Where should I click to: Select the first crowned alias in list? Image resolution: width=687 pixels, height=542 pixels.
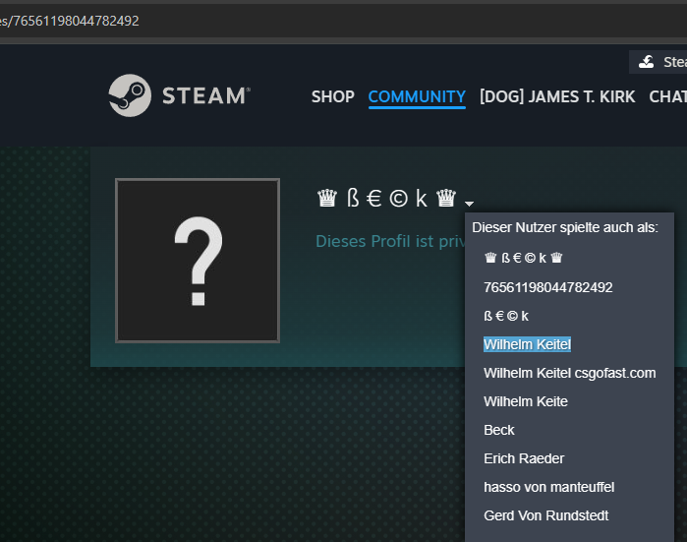[x=523, y=259]
